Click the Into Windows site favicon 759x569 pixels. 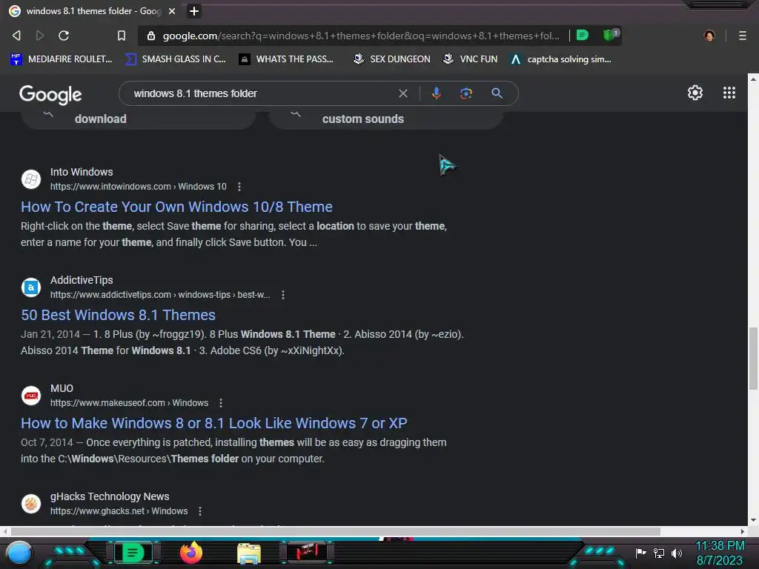31,179
